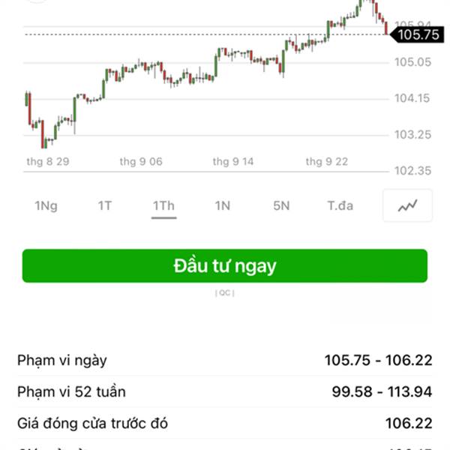Select the 1Th time range tab
The height and width of the screenshot is (450, 450).
pos(163,205)
